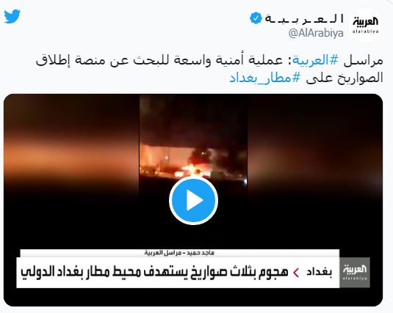Click the word مراسل starting the tweet
Screen dimensions: 393x313
coord(363,61)
